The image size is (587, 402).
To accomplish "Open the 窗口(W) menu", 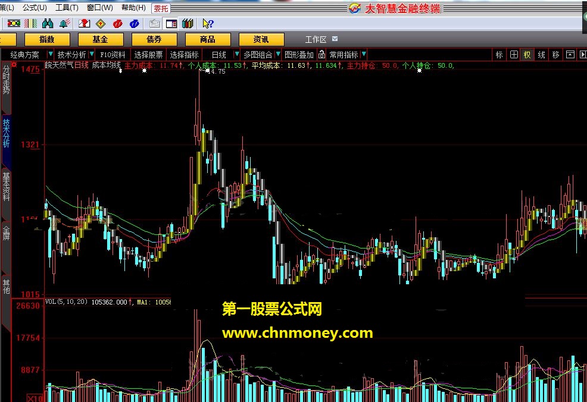I will (x=100, y=8).
